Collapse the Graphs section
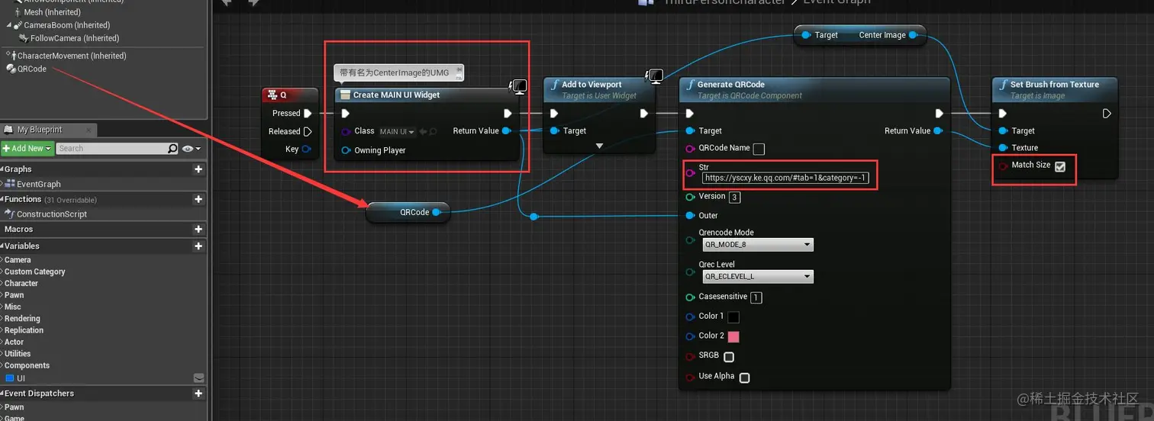Image resolution: width=1154 pixels, height=421 pixels. (x=2, y=169)
